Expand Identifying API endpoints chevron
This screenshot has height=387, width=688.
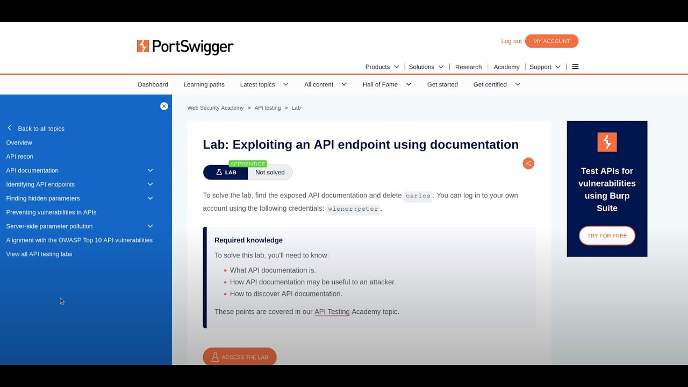click(x=150, y=184)
